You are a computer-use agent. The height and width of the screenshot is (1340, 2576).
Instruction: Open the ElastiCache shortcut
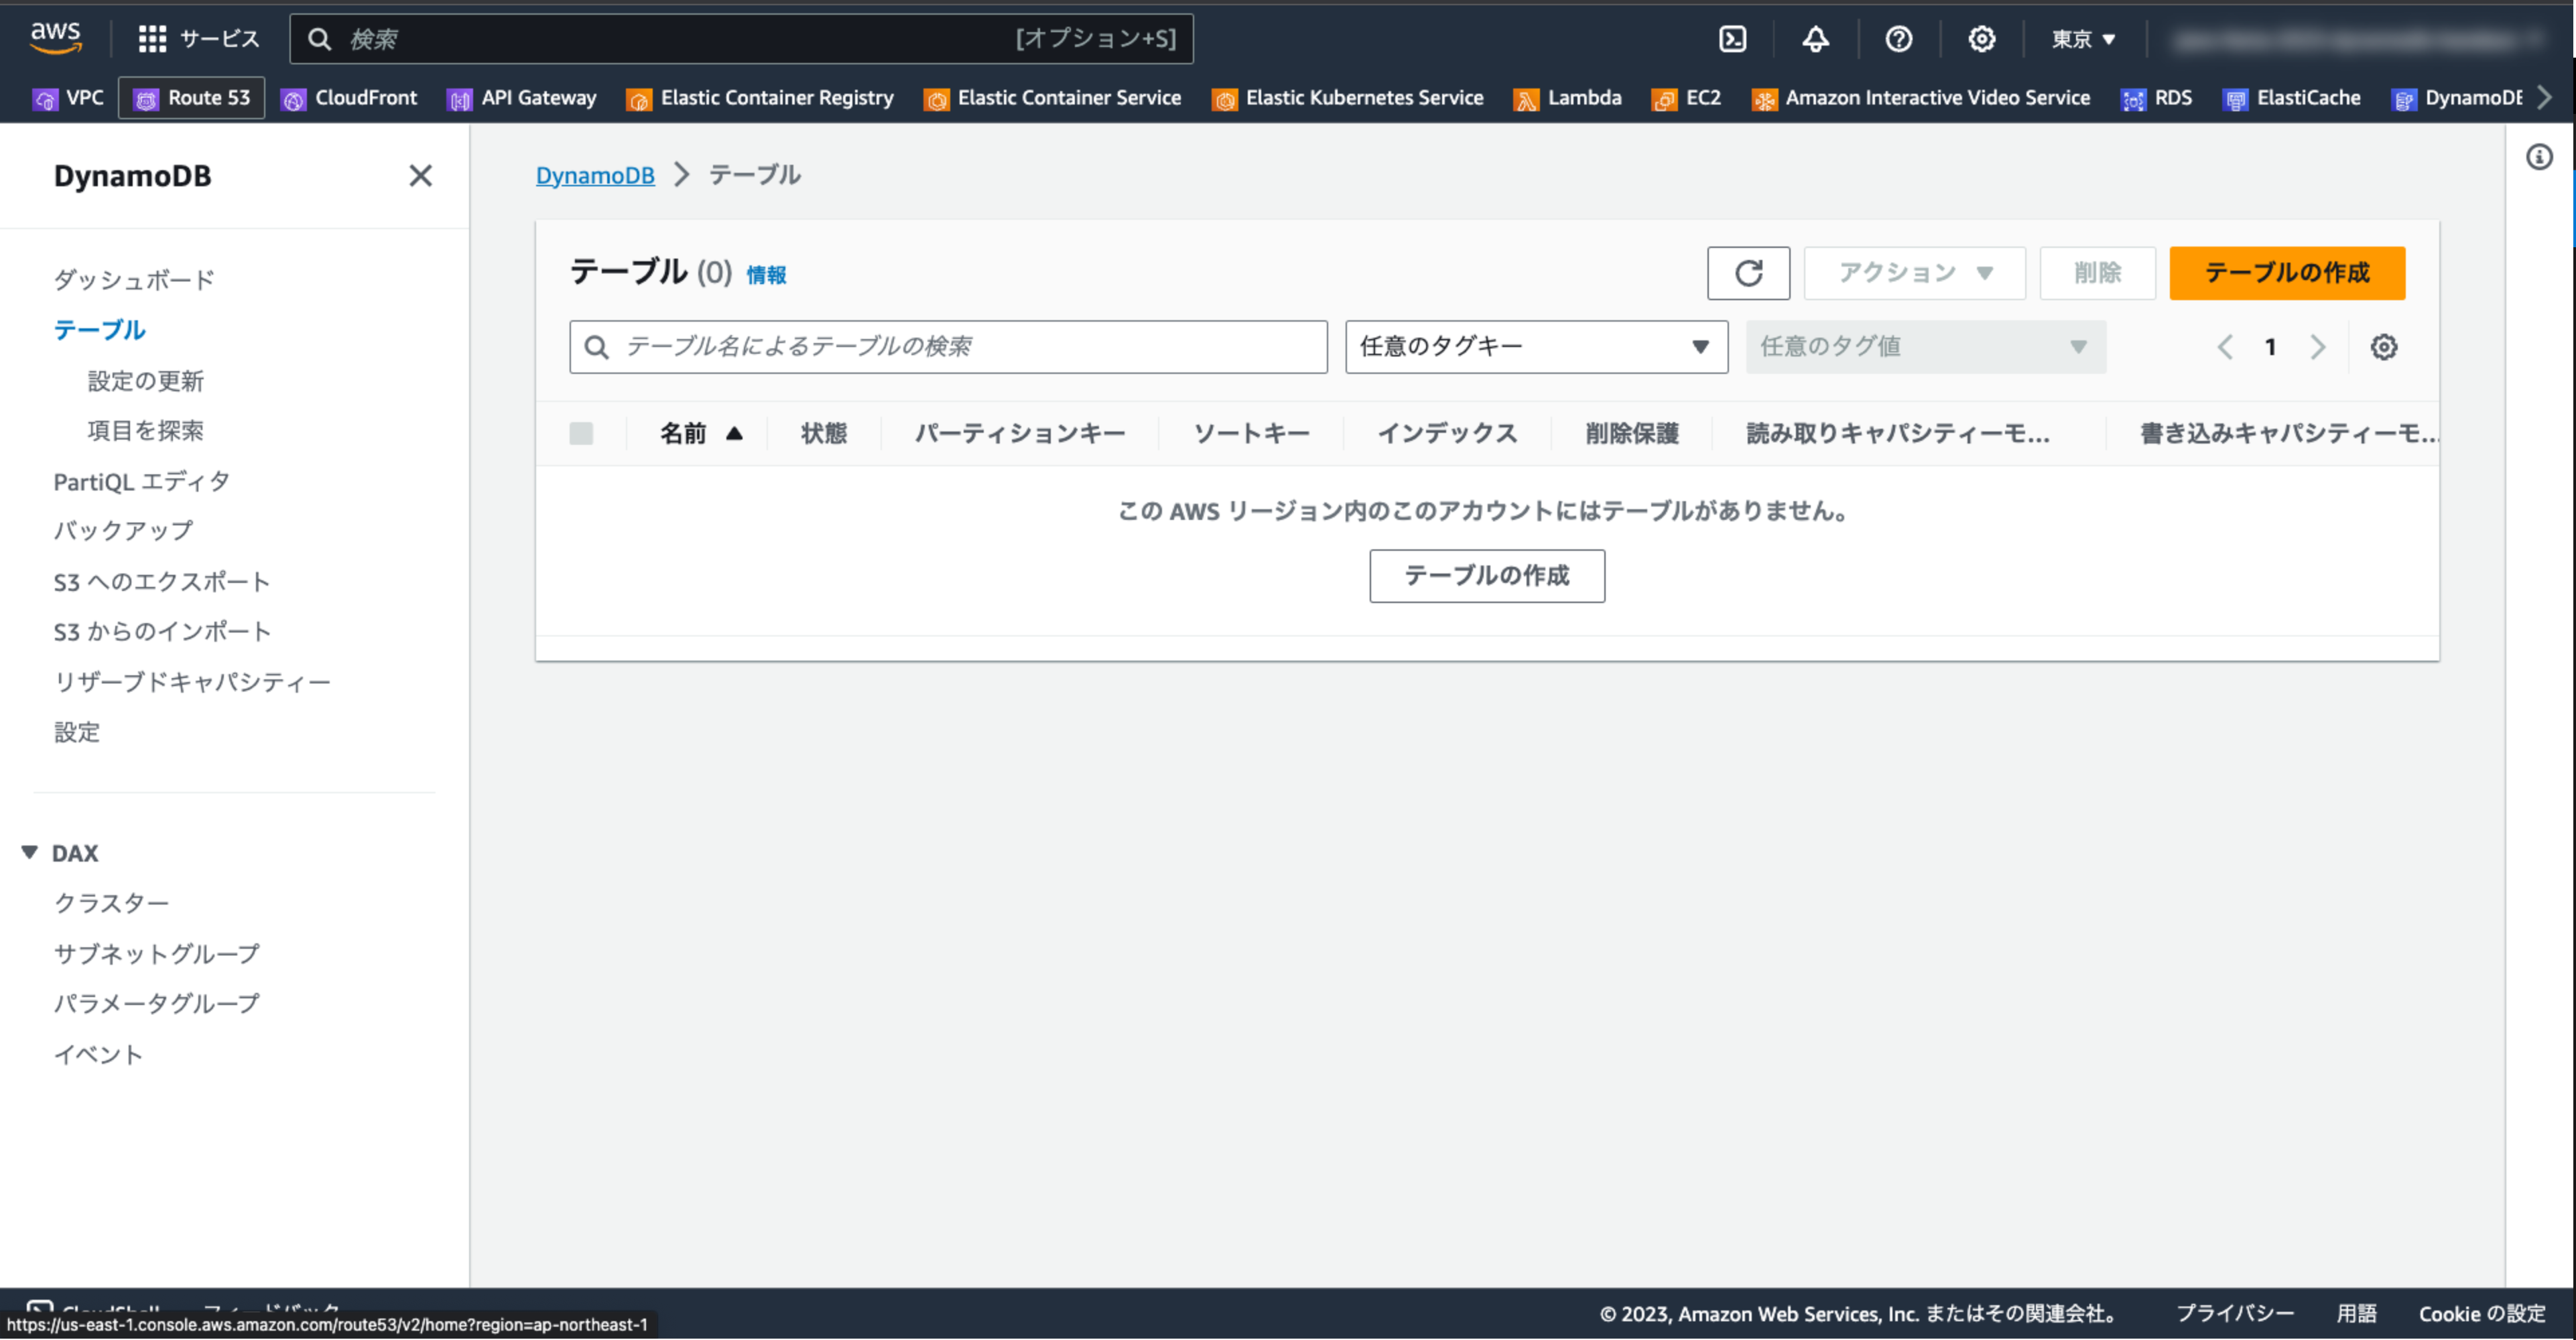click(2291, 98)
